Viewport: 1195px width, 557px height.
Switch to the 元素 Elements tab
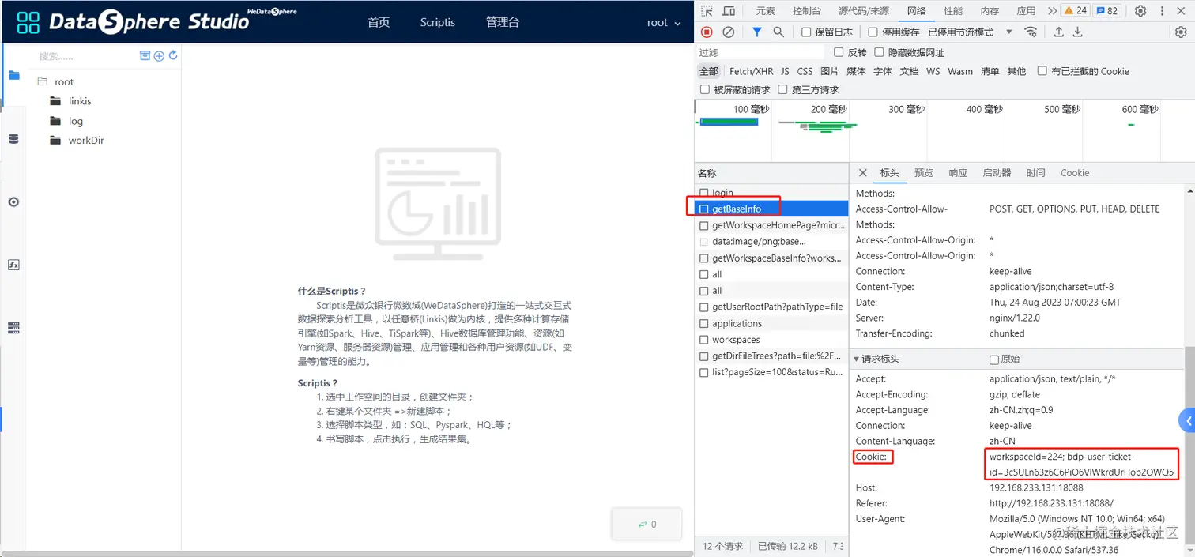pos(765,11)
